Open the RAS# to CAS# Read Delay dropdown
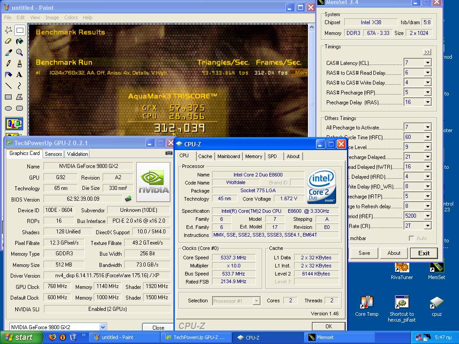459x344 pixels. pos(428,73)
